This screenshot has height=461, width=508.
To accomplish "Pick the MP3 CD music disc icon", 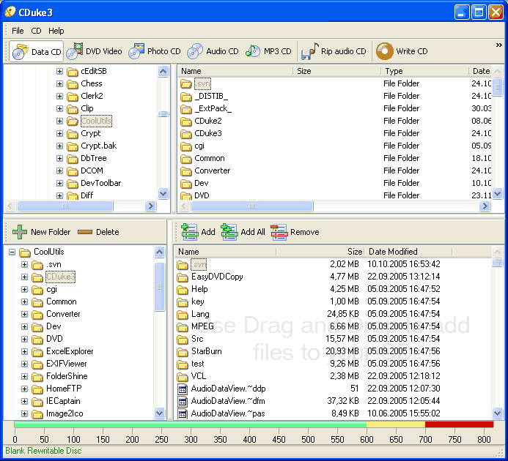I will tap(253, 50).
